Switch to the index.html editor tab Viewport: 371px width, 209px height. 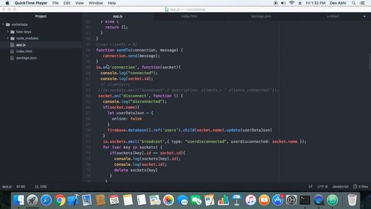click(190, 16)
